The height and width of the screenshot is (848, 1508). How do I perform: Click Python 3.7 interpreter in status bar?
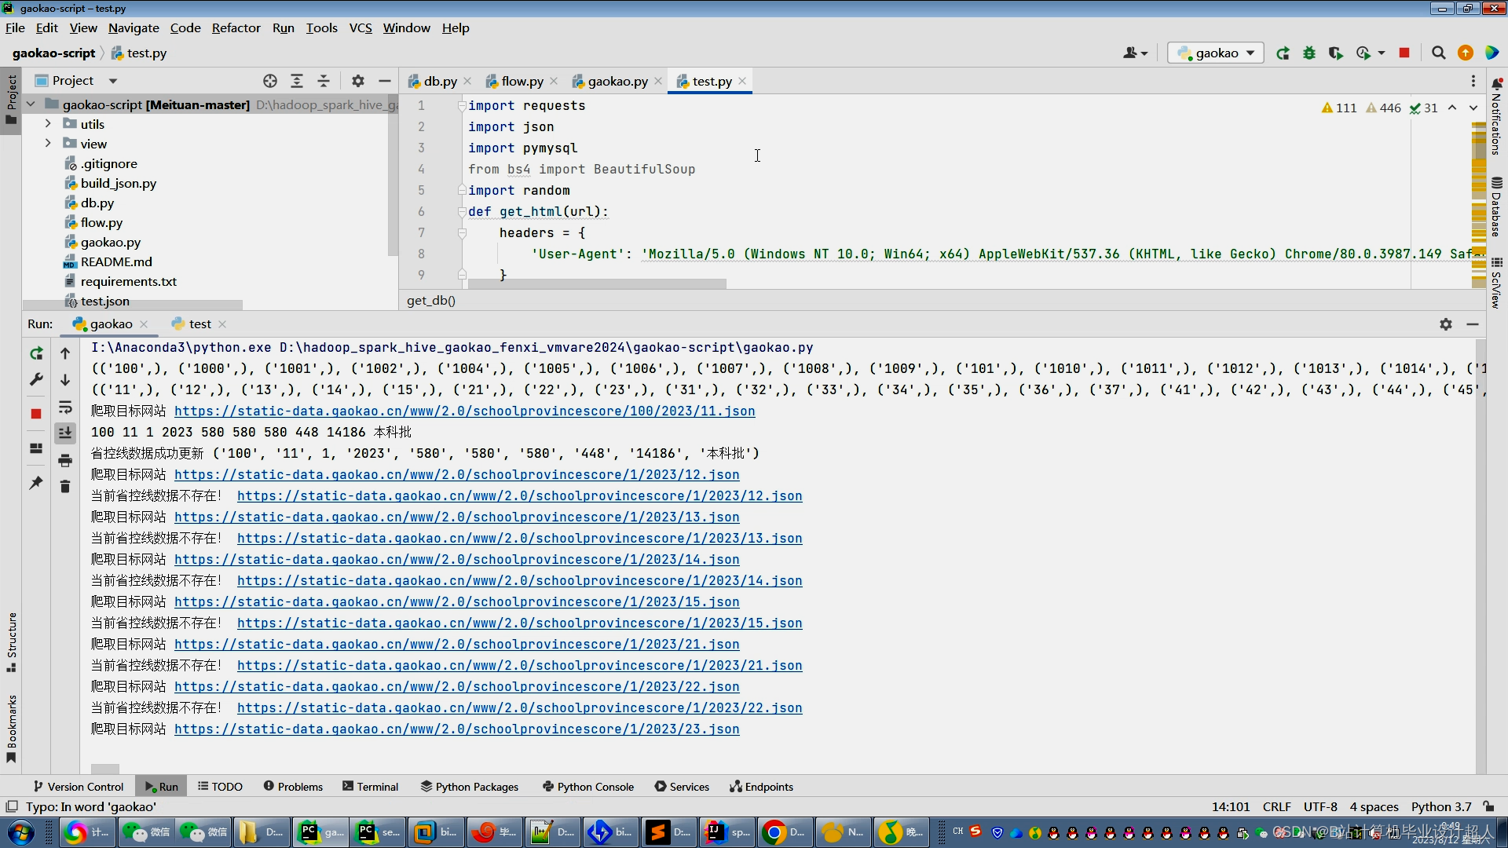(1441, 806)
